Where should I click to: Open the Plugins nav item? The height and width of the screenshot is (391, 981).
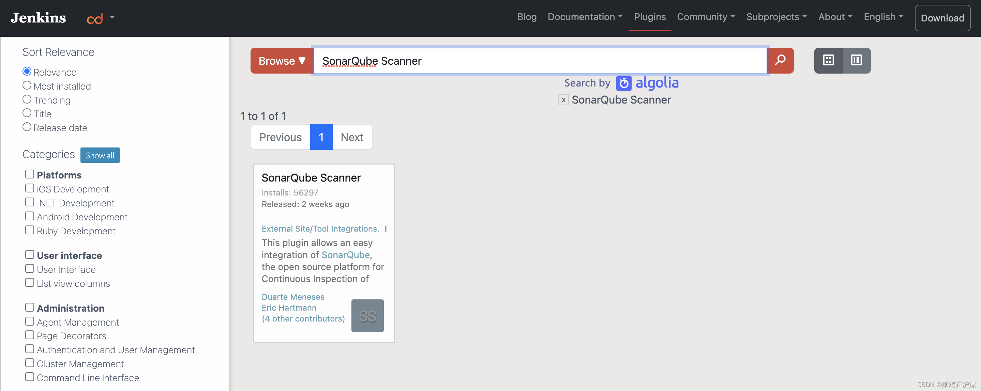click(649, 17)
